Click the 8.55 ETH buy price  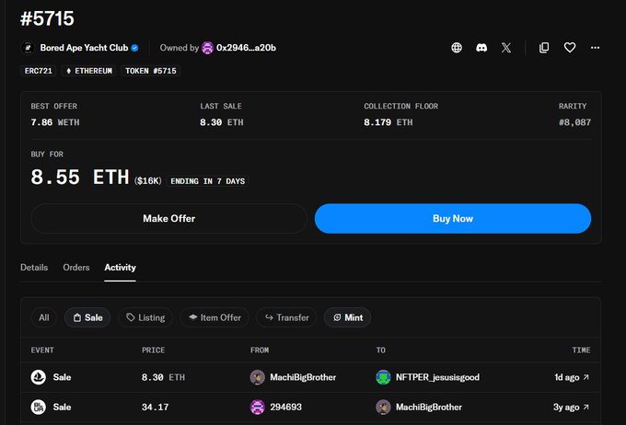(x=80, y=178)
